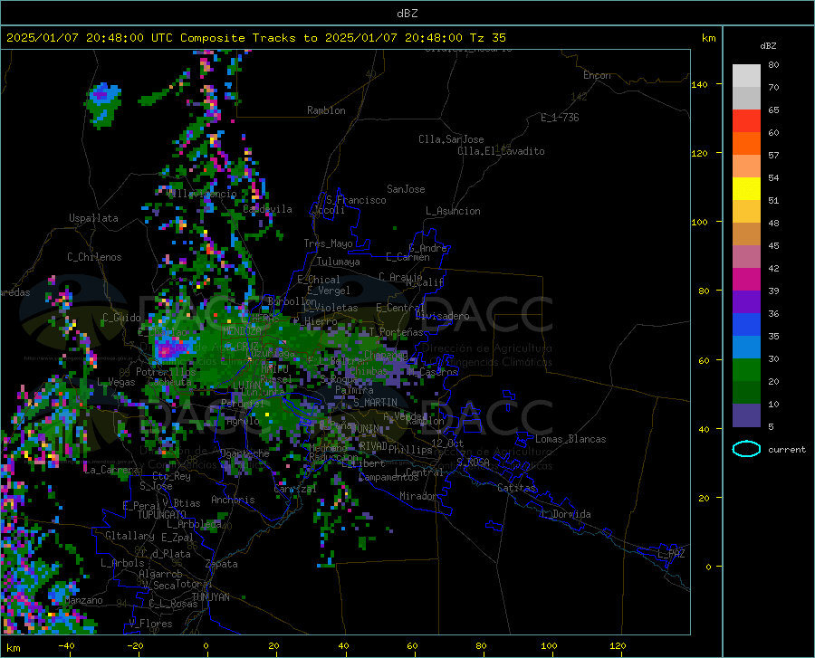Click the 'TUNUYAN' map label

210,597
